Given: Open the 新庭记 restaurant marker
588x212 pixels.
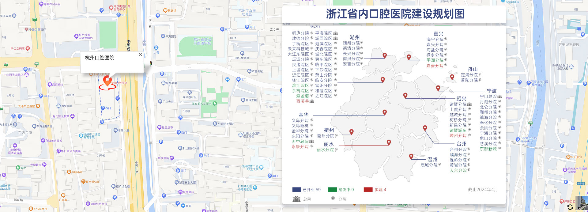Looking at the screenshot, I should pyautogui.click(x=165, y=10).
